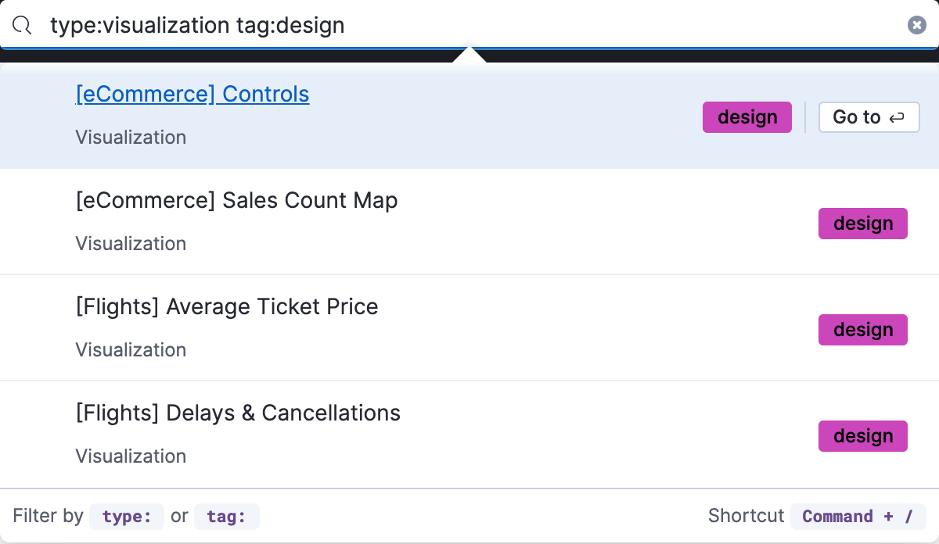Select the [Flights] Delays & Cancellations result
The width and height of the screenshot is (939, 544).
tap(238, 413)
